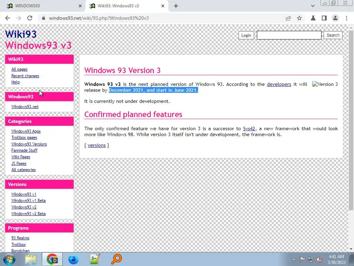
Task: Click the Windows 93 Version 3 heading
Action: pyautogui.click(x=122, y=70)
